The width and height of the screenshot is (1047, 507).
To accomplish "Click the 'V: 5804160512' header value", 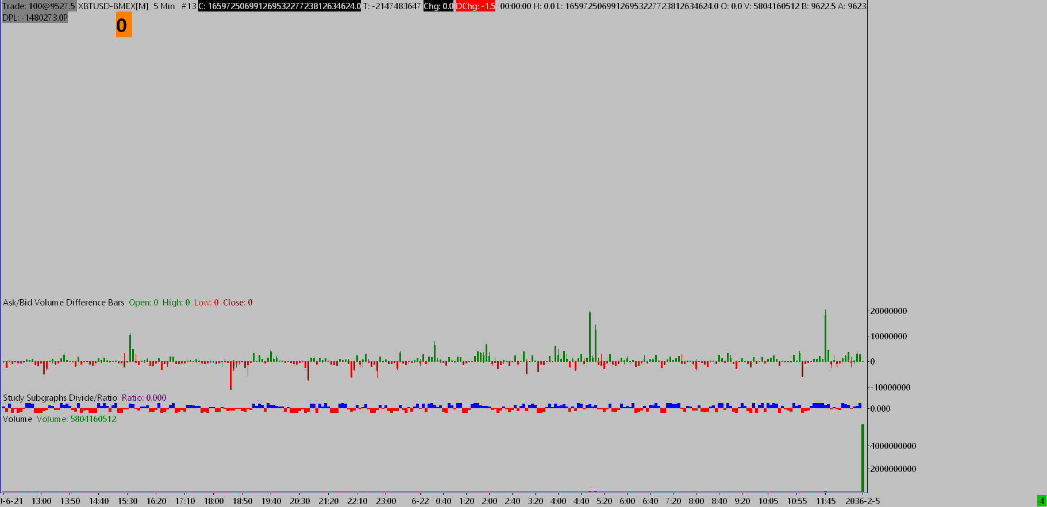I will [772, 6].
